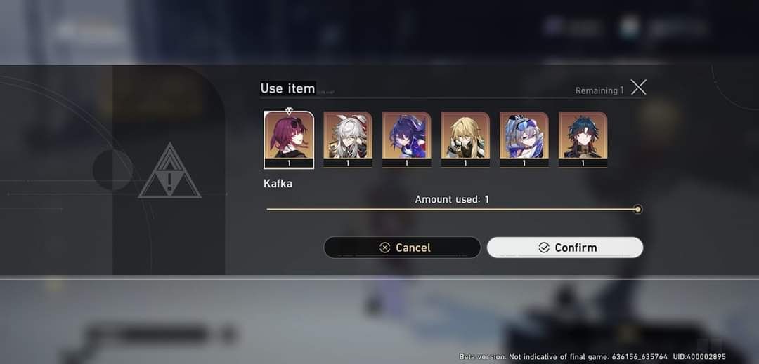The height and width of the screenshot is (364, 759).
Task: Click the quantity label under Kafka's portrait
Action: click(289, 163)
